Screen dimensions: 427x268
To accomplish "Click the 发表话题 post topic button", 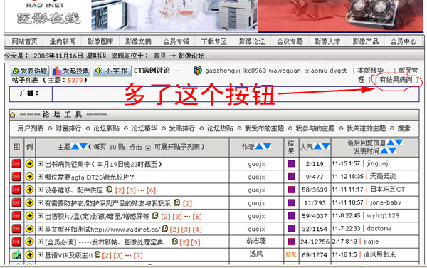I will pyautogui.click(x=30, y=71).
